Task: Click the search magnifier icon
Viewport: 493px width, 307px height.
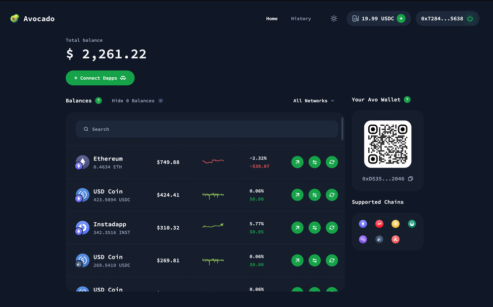Action: [x=86, y=129]
